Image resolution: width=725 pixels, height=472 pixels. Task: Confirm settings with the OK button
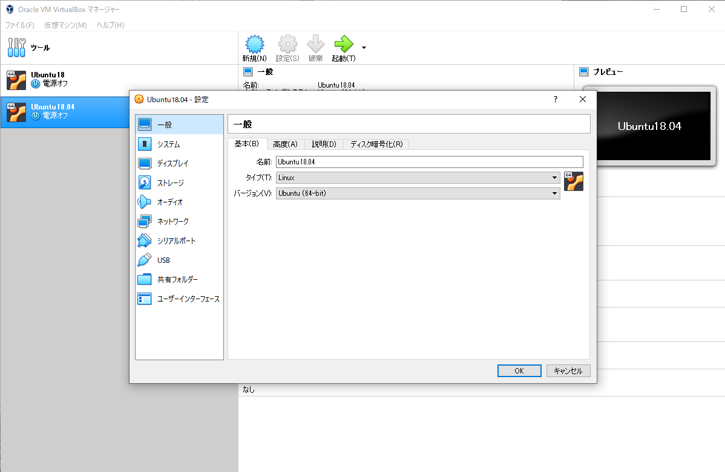pos(519,370)
